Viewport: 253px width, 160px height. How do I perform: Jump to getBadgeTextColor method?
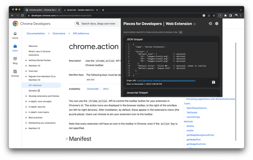[196, 144]
